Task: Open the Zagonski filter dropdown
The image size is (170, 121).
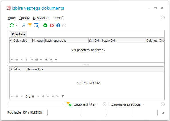Action: point(86,104)
